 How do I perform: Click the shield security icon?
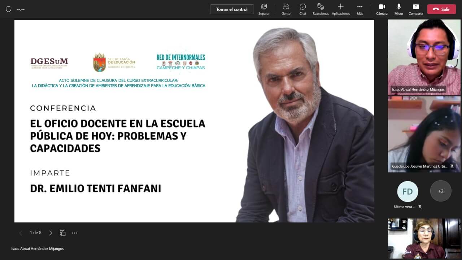[x=9, y=9]
